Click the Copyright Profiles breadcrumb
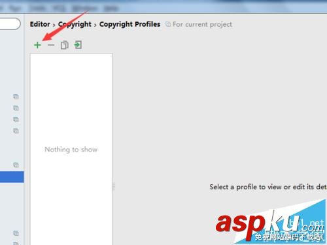Viewport: 327px width, 245px height. coord(129,24)
